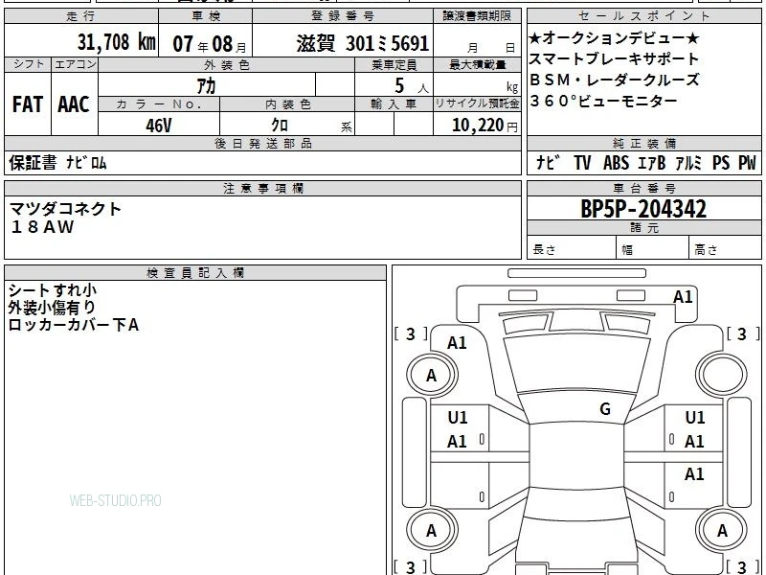Screen dimensions: 766x575
Task: Select the exterior color value アカ
Action: click(206, 86)
